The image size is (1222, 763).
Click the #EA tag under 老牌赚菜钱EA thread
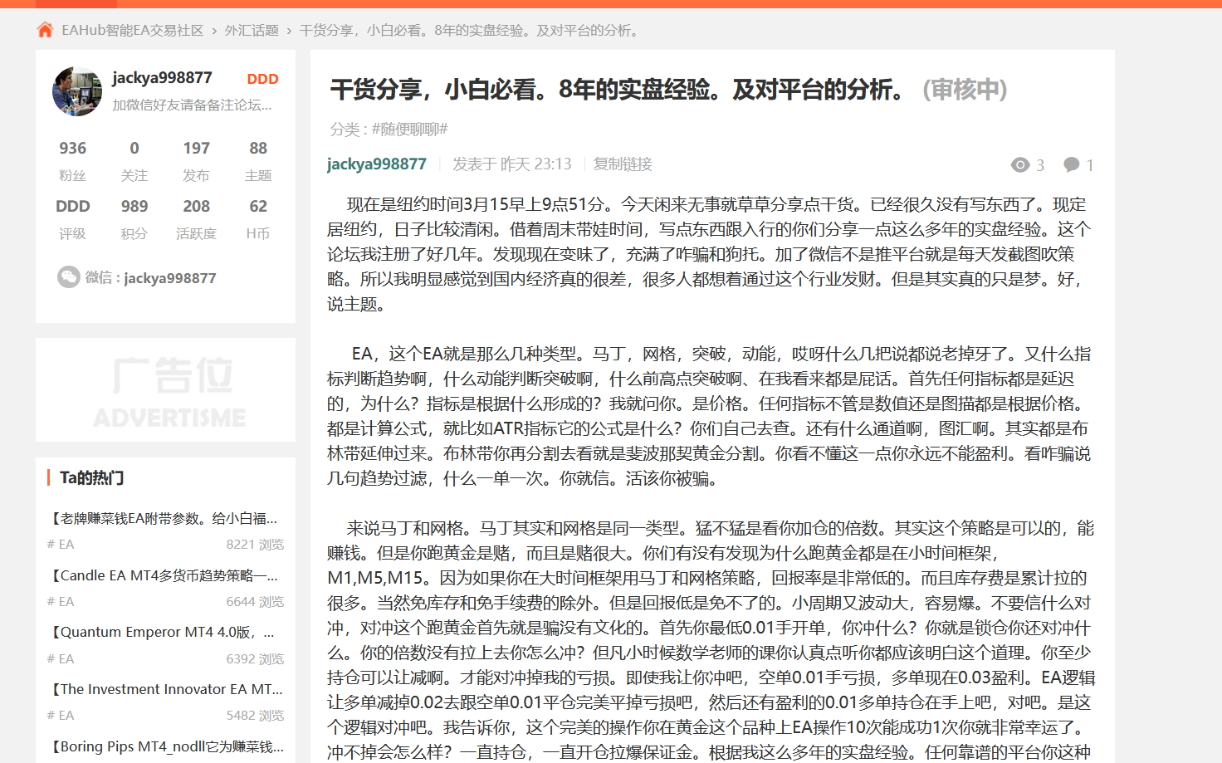coord(60,545)
